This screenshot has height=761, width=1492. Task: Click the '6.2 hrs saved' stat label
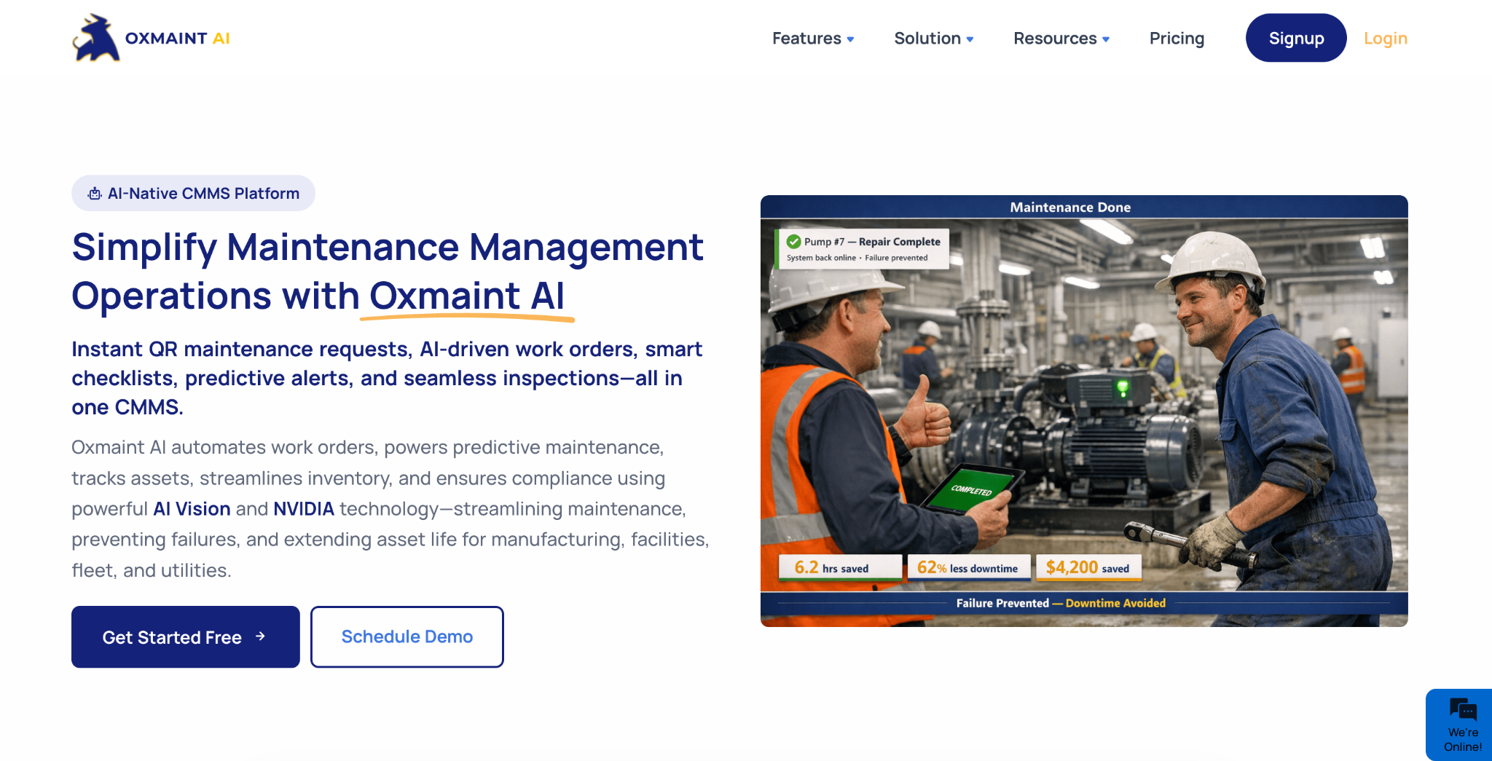840,567
